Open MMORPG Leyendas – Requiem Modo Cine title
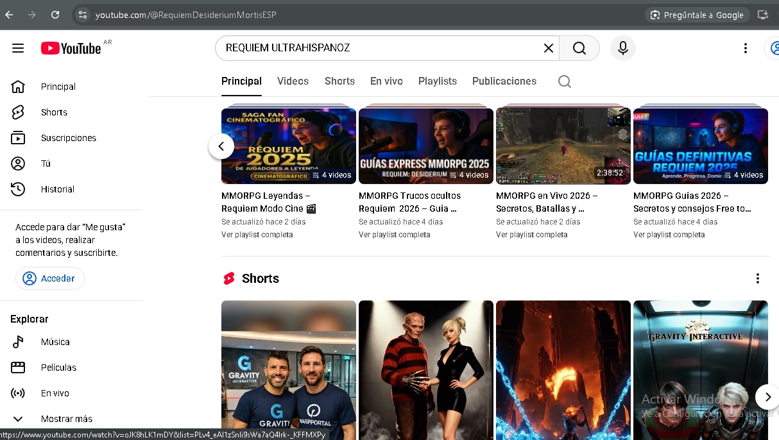Screen dimensions: 779x440 pyautogui.click(x=269, y=202)
